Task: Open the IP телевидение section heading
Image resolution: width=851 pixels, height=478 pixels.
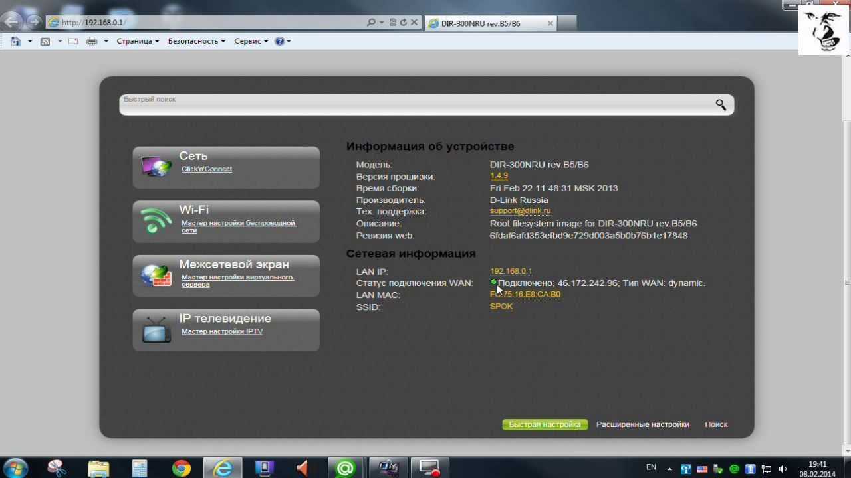Action: tap(225, 319)
